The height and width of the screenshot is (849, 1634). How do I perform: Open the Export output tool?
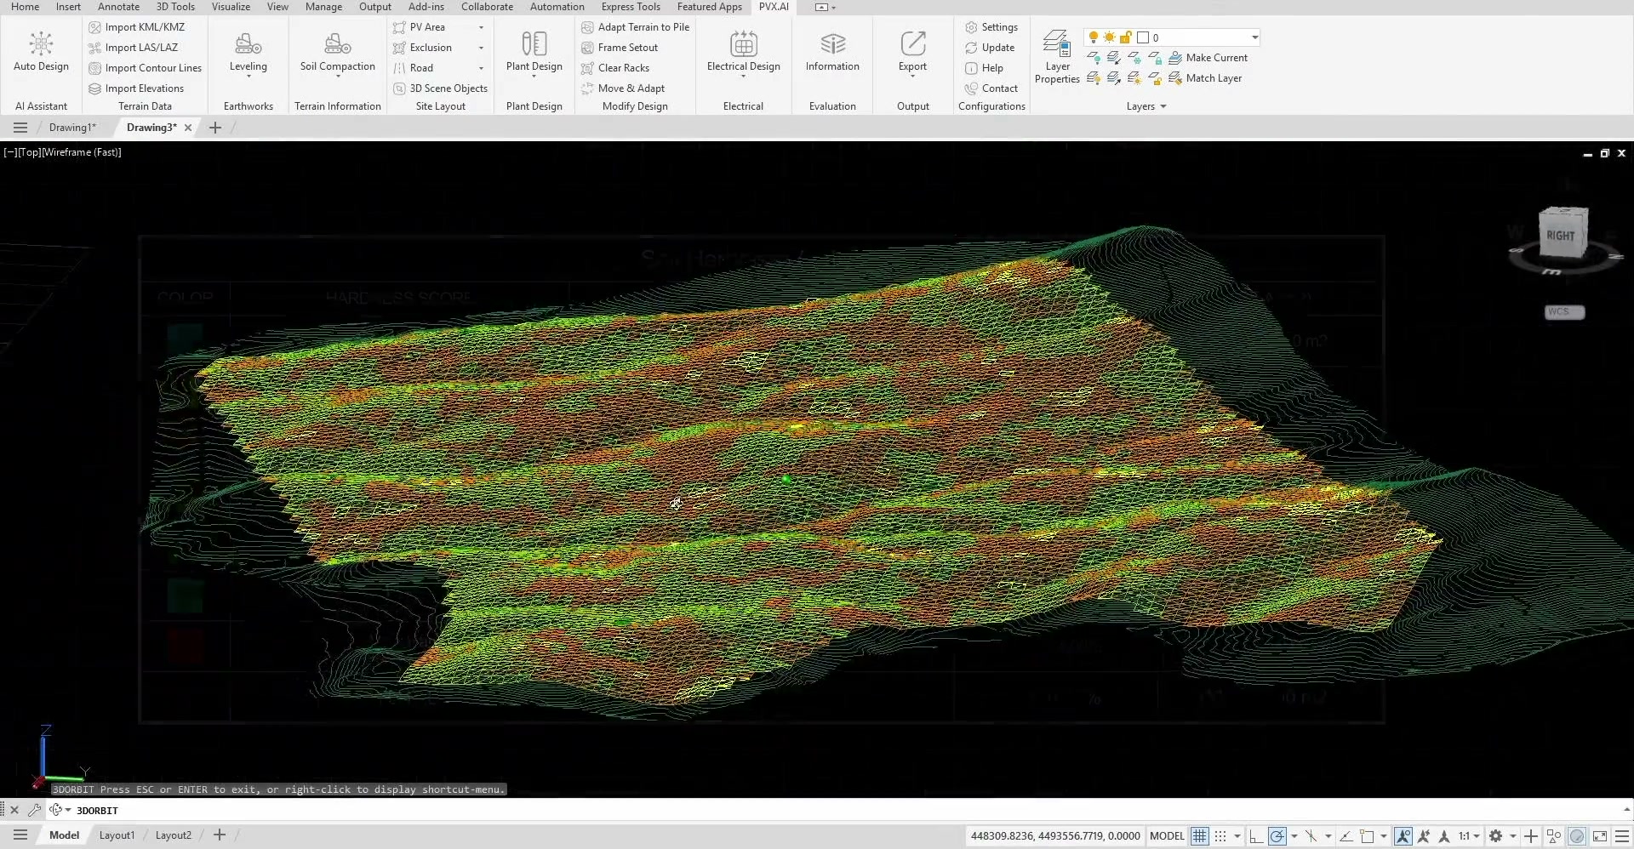tap(912, 53)
